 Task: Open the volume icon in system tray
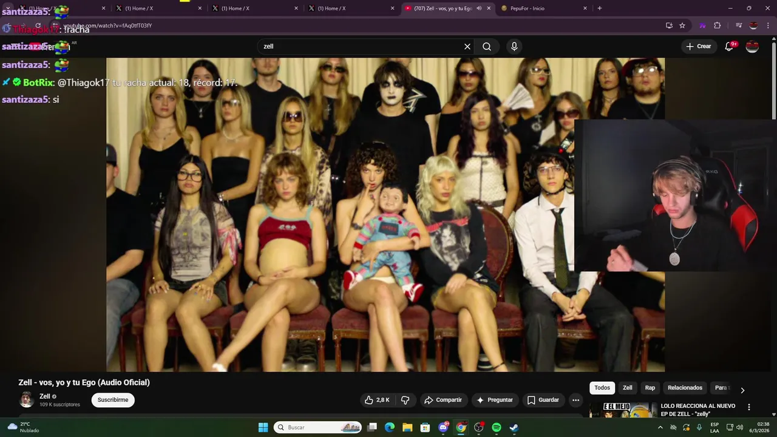[740, 427]
